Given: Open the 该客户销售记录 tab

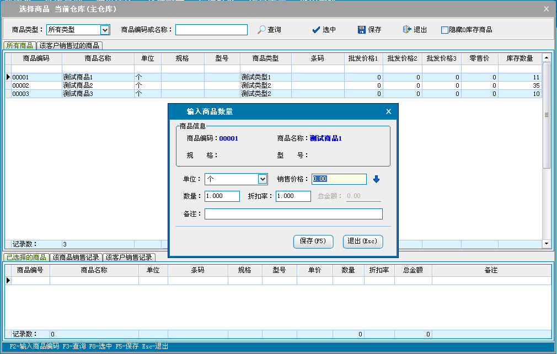Looking at the screenshot, I should click(130, 258).
